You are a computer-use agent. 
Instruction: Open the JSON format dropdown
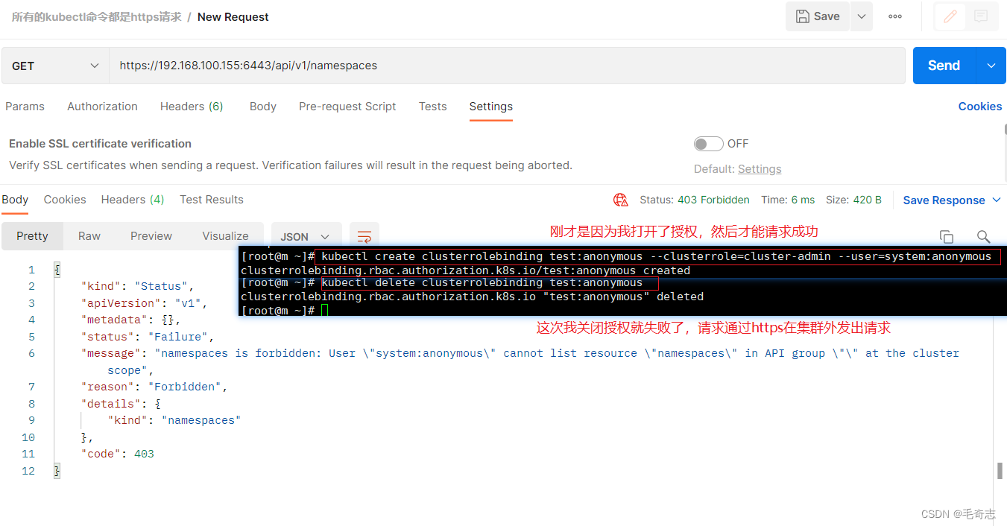pos(306,237)
